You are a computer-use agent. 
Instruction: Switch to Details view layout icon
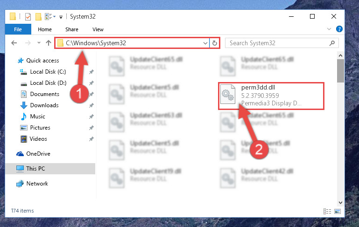327,211
